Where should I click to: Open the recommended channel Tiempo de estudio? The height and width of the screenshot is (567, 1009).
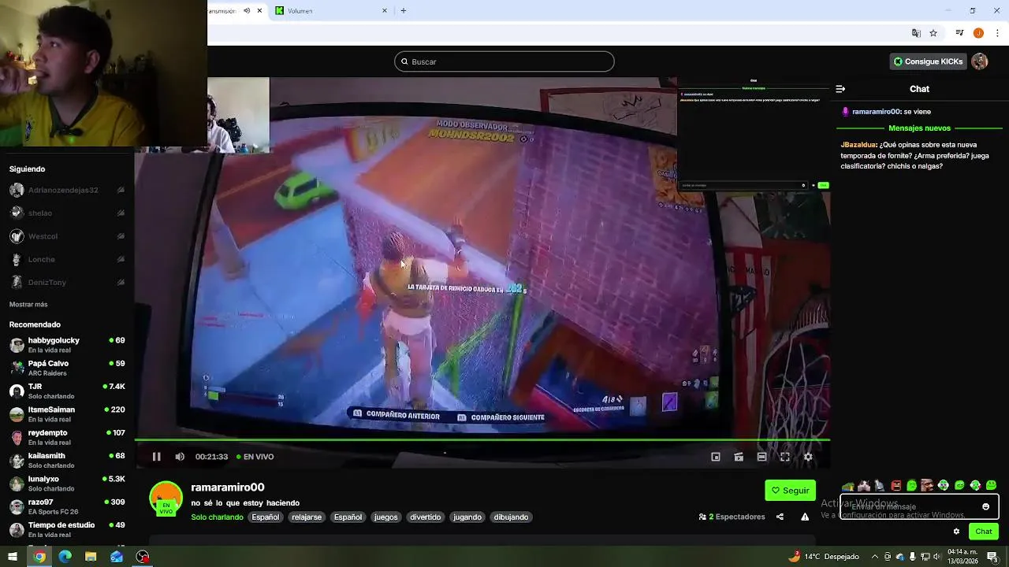[x=67, y=529]
